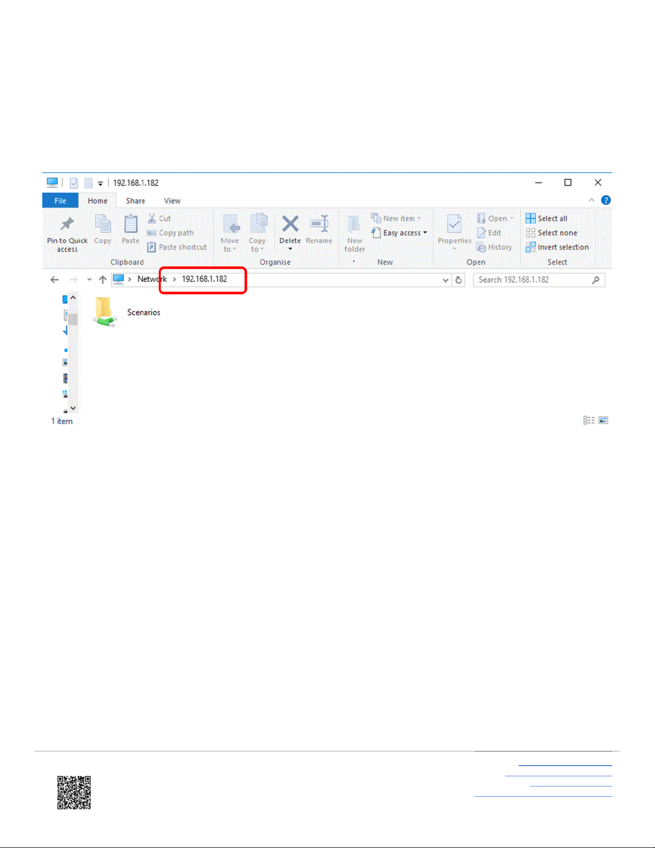Open recent locations dropdown arrow

[89, 279]
